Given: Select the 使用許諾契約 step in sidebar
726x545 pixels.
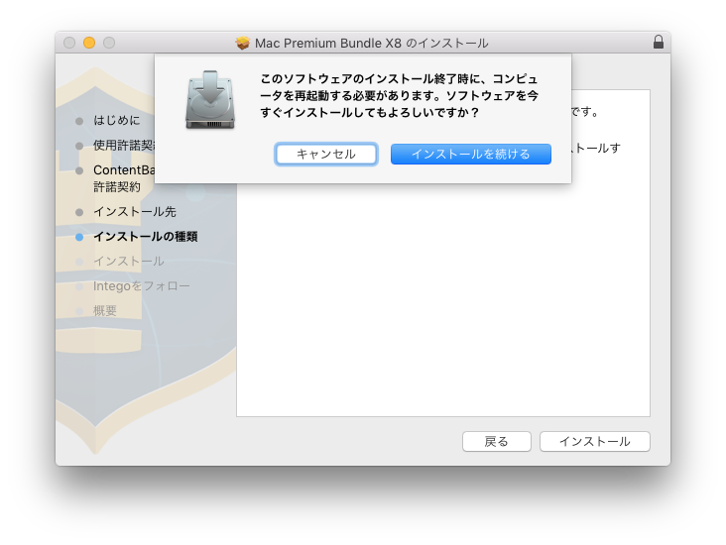Looking at the screenshot, I should click(x=124, y=146).
